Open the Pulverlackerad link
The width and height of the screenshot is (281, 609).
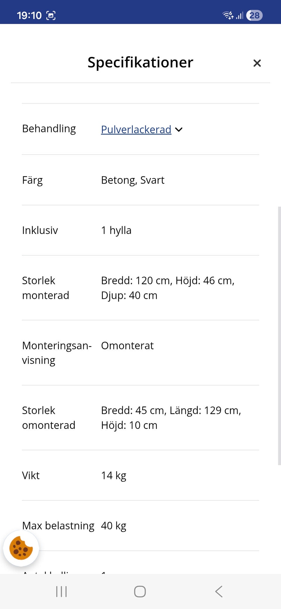click(x=136, y=129)
